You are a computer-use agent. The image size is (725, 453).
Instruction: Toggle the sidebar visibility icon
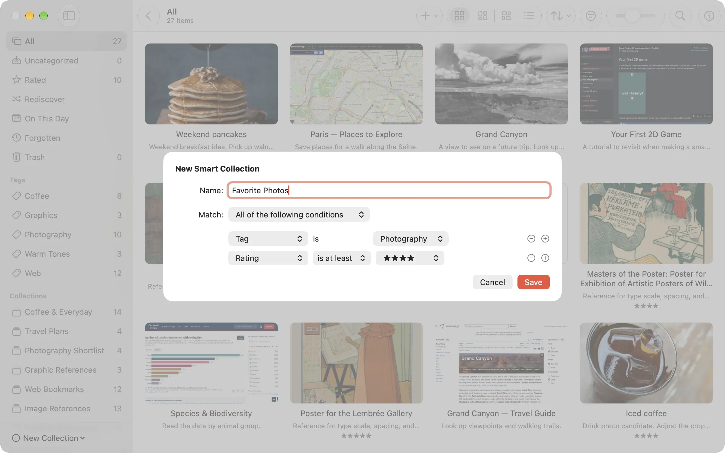(69, 16)
